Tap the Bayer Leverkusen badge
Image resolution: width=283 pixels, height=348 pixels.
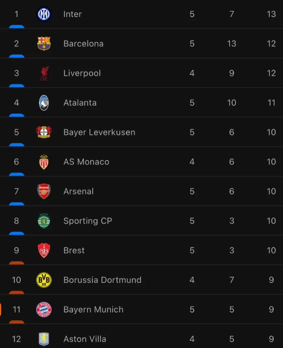(x=44, y=132)
